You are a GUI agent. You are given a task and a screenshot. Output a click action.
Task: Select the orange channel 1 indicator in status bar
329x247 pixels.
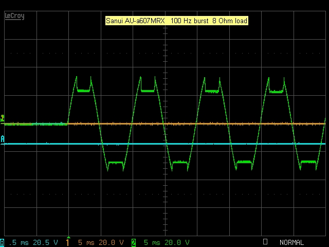(x=67, y=242)
